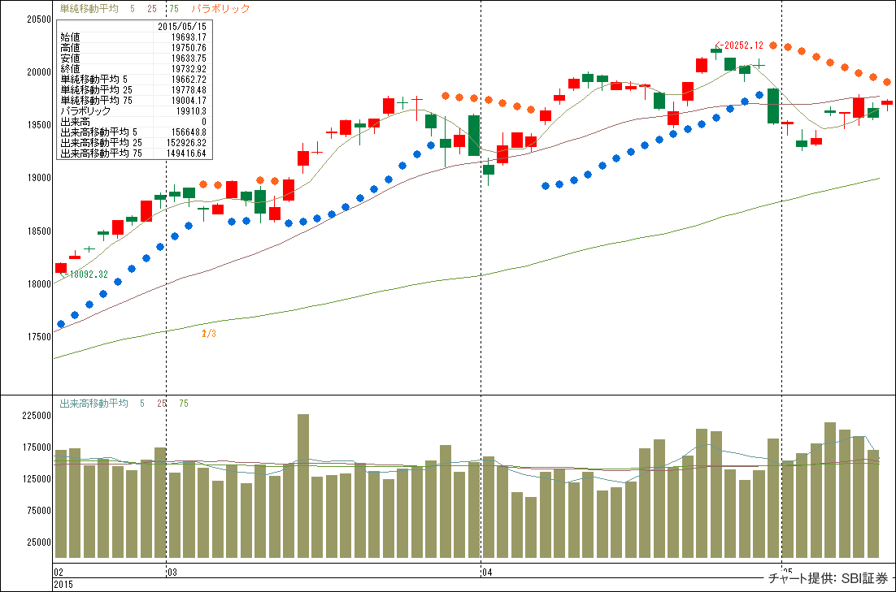Select the orange 2/3 label on chart
The width and height of the screenshot is (896, 592).
tap(209, 333)
